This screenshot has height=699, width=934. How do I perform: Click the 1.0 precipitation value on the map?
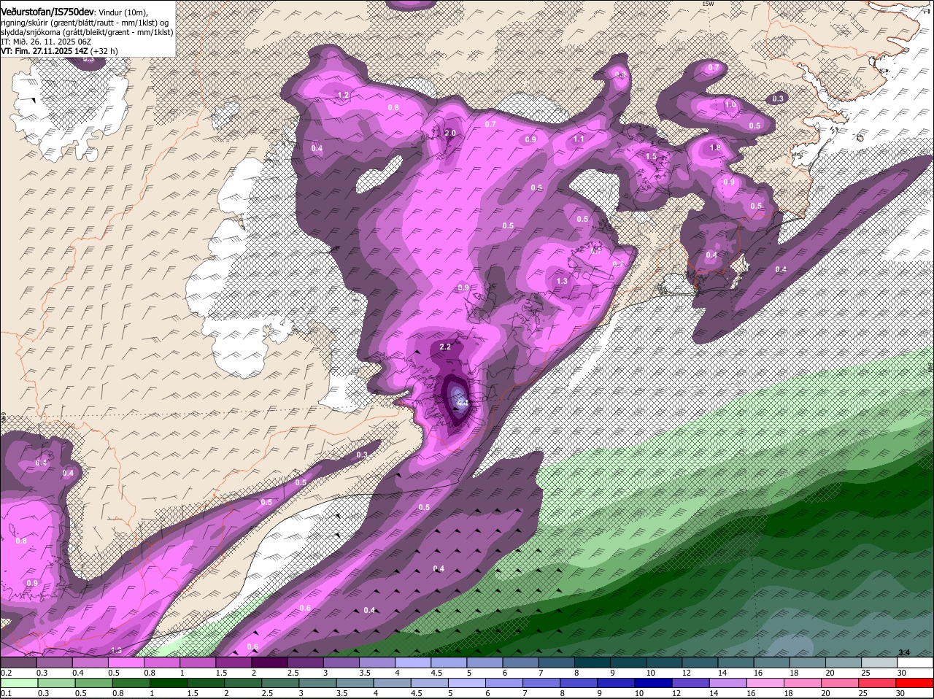(730, 105)
